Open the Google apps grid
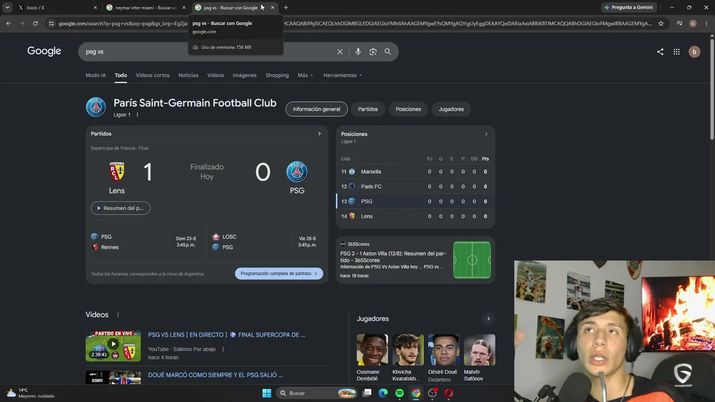This screenshot has height=402, width=715. pos(676,51)
